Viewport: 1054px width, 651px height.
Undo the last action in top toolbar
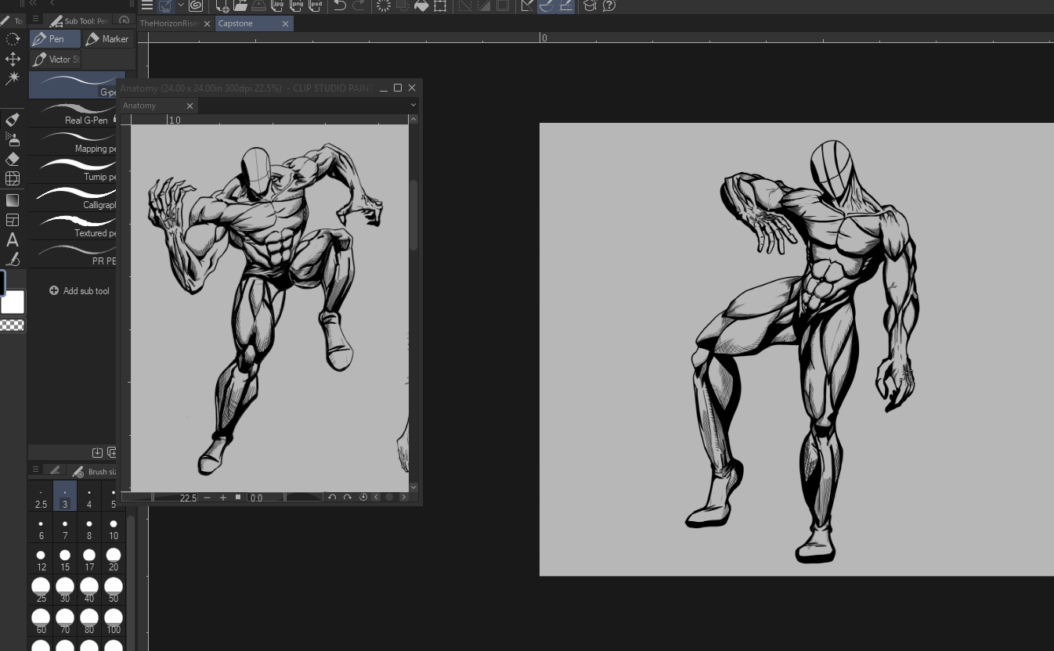pyautogui.click(x=340, y=5)
